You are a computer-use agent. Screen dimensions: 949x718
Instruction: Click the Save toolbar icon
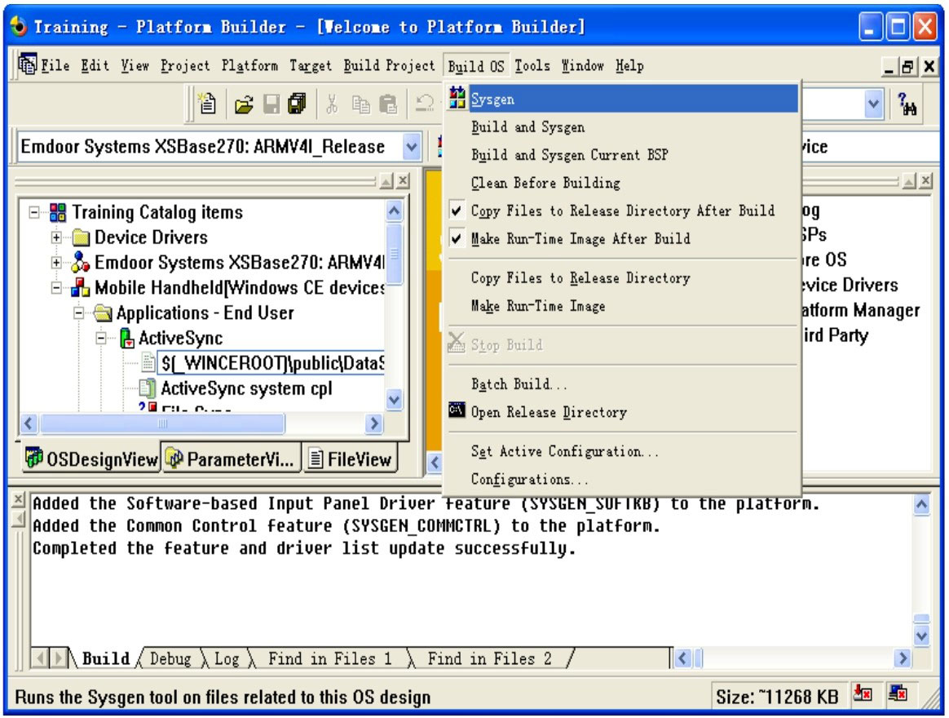pyautogui.click(x=271, y=104)
